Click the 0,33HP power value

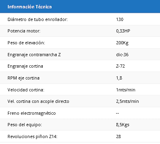click(123, 31)
